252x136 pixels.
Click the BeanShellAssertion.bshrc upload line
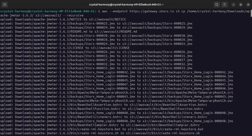pos(104,105)
